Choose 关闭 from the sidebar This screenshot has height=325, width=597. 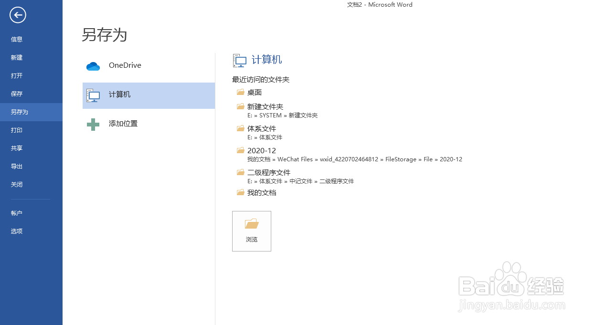31,184
